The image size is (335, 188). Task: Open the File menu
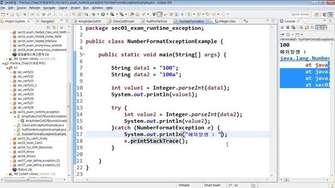[3, 8]
